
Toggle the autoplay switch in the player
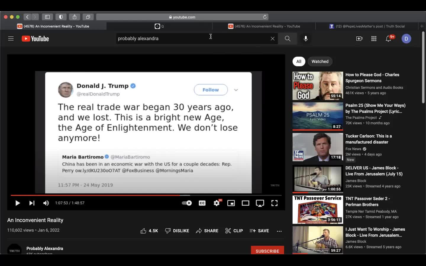point(187,203)
